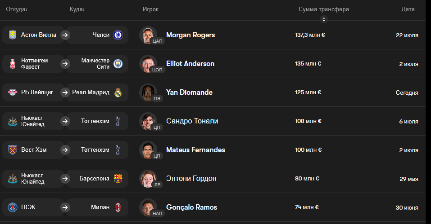Click Mateus Fernandes player photo

(x=148, y=150)
